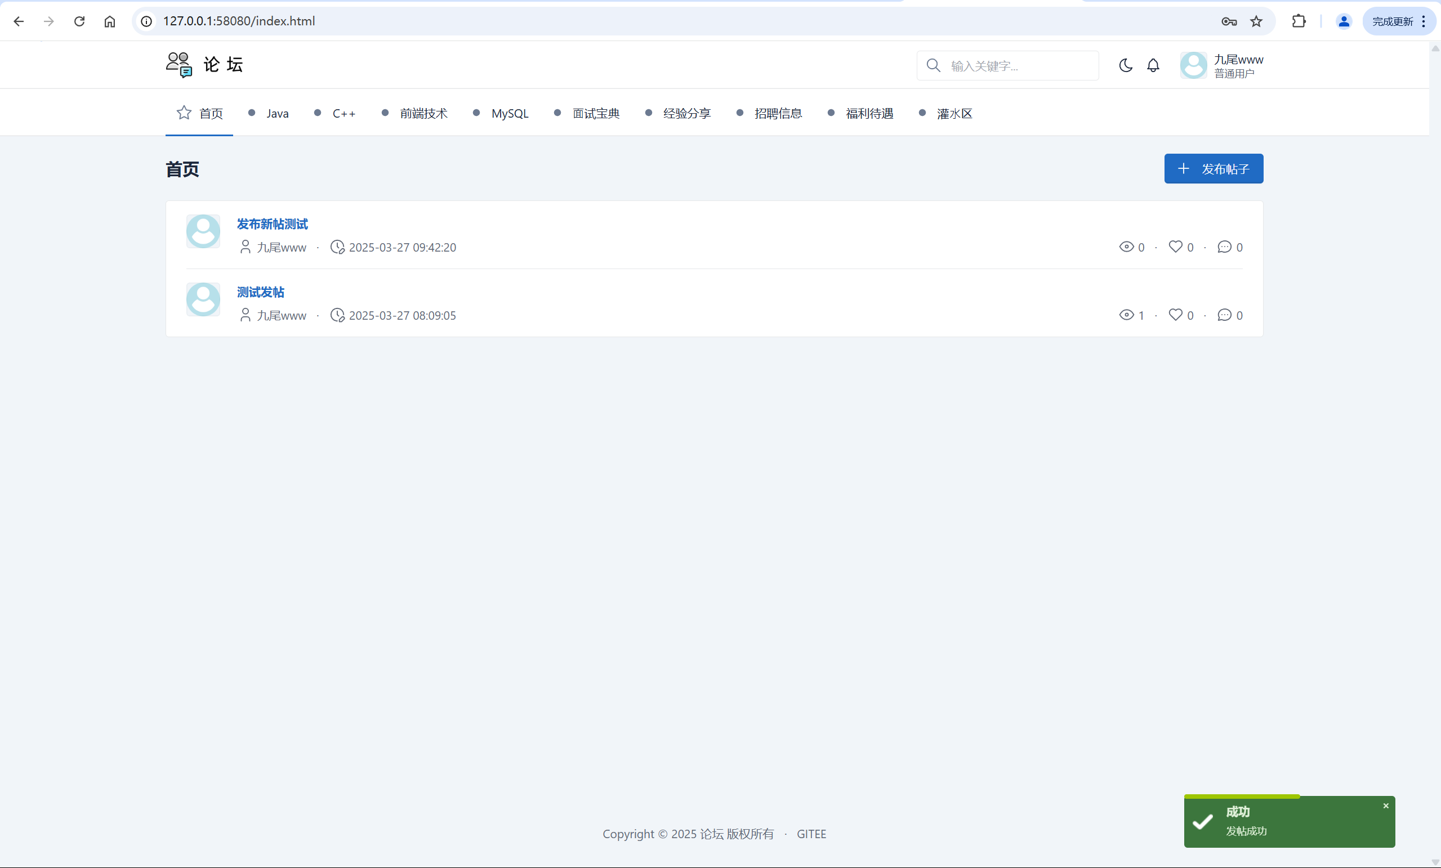Viewport: 1441px width, 868px height.
Task: Click the search magnifier icon
Action: [x=934, y=65]
